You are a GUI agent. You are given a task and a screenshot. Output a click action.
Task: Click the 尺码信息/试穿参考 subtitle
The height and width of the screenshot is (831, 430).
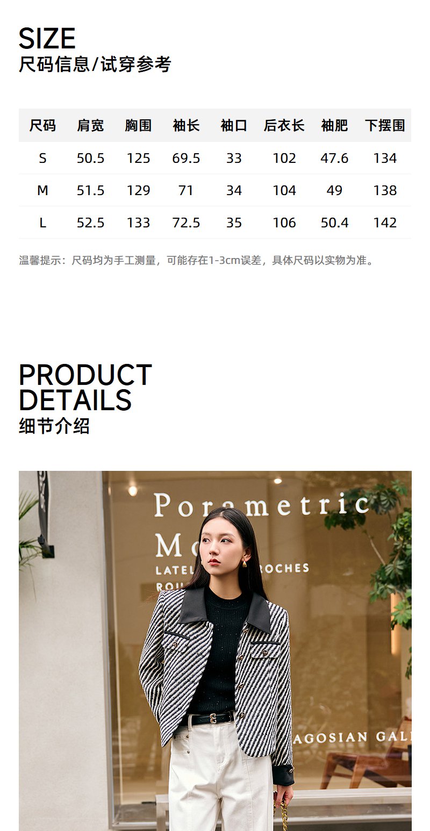95,65
